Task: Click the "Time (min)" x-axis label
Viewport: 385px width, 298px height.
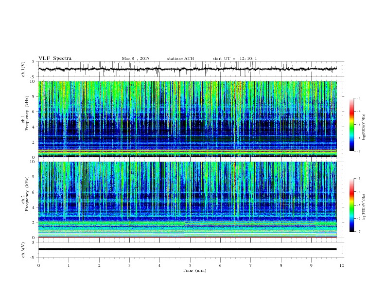Action: [194, 270]
